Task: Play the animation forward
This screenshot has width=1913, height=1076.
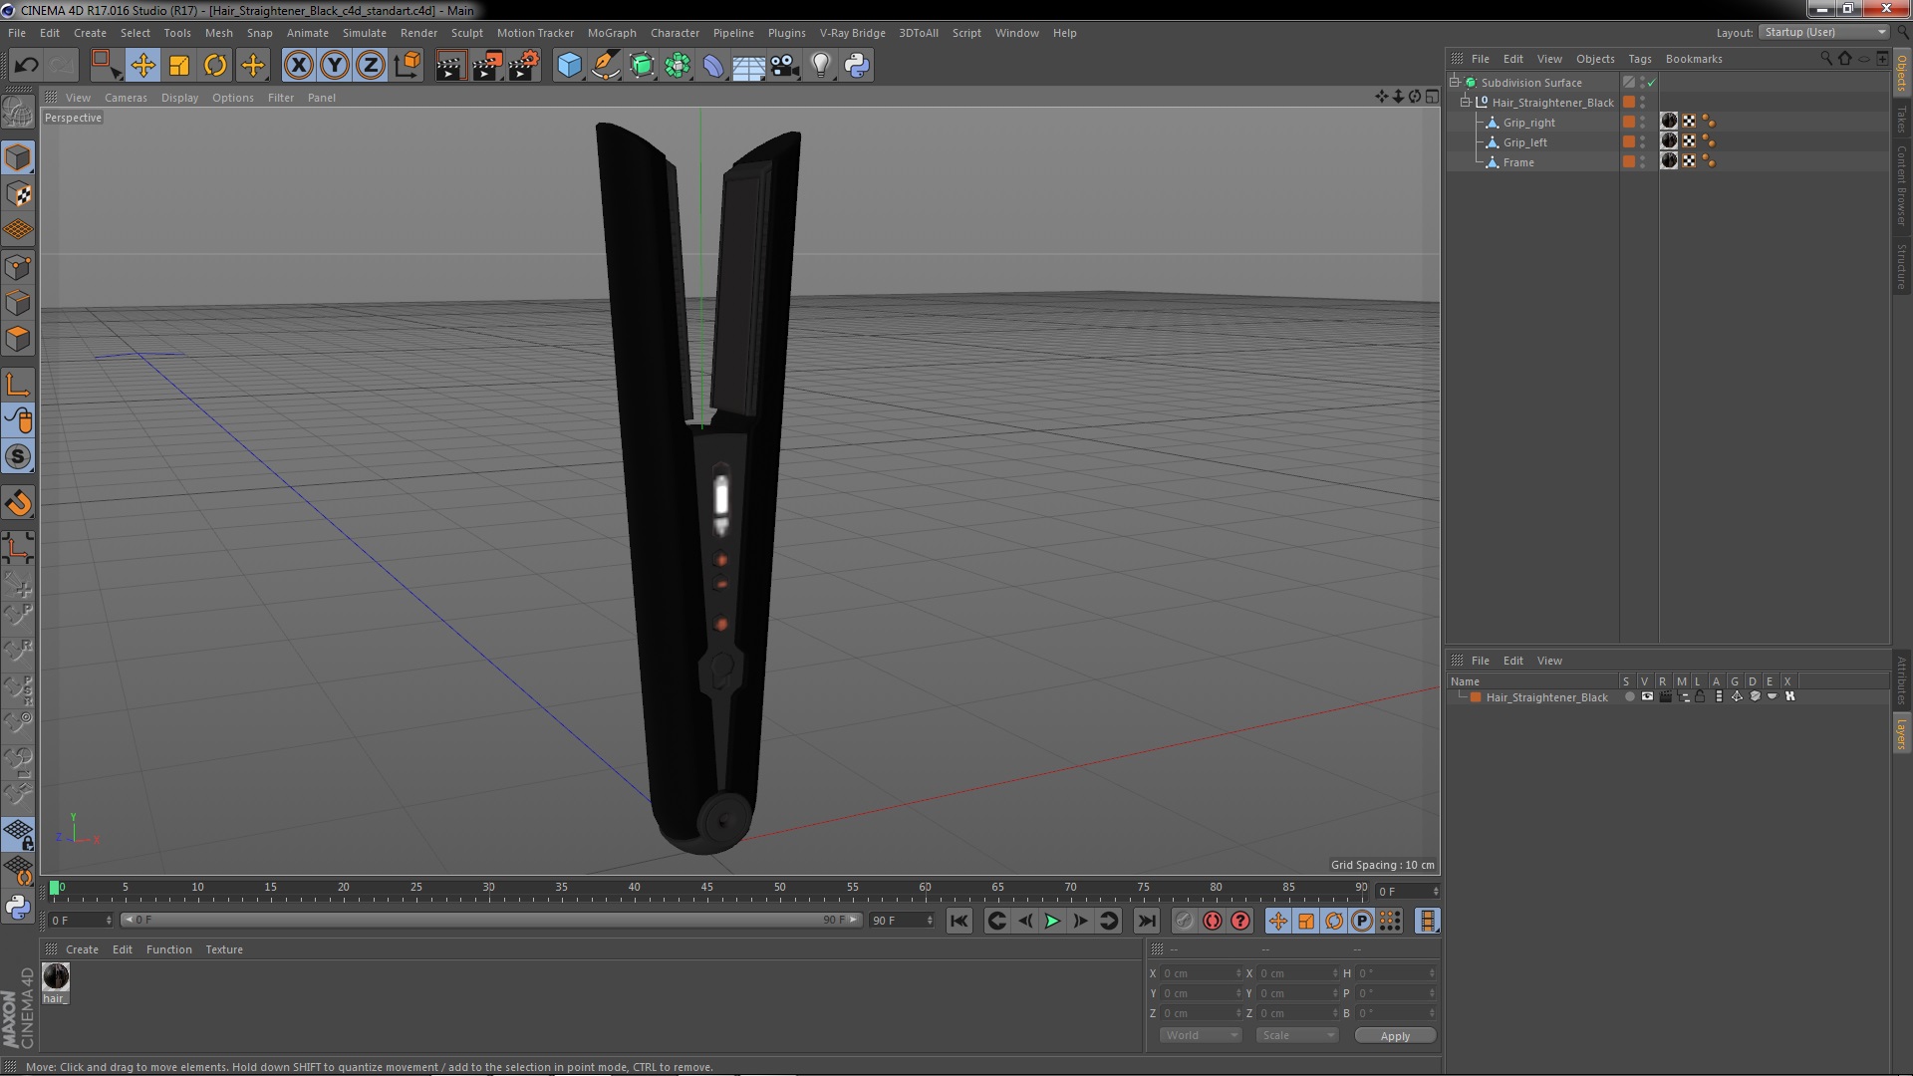Action: pos(1052,922)
